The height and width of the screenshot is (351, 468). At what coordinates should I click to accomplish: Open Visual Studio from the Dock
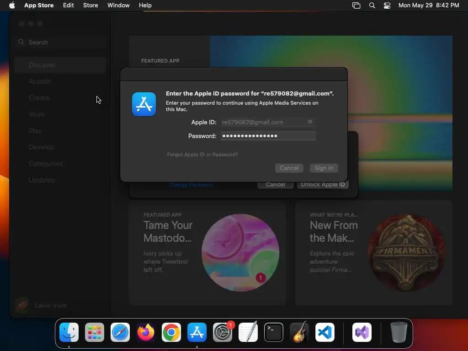pyautogui.click(x=362, y=332)
